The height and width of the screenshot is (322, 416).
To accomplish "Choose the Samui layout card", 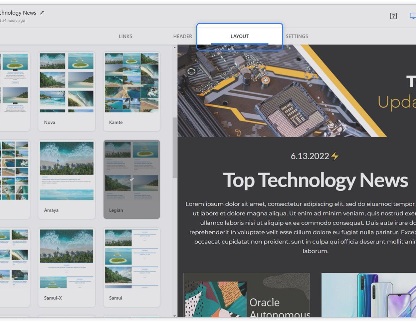I will pyautogui.click(x=132, y=267).
